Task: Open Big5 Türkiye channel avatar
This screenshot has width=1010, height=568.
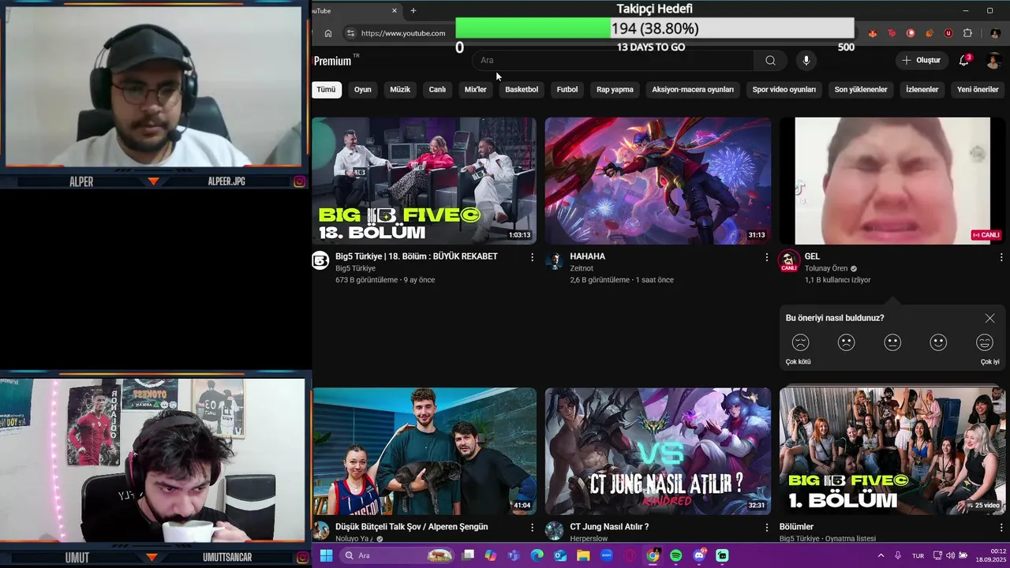Action: [x=320, y=261]
